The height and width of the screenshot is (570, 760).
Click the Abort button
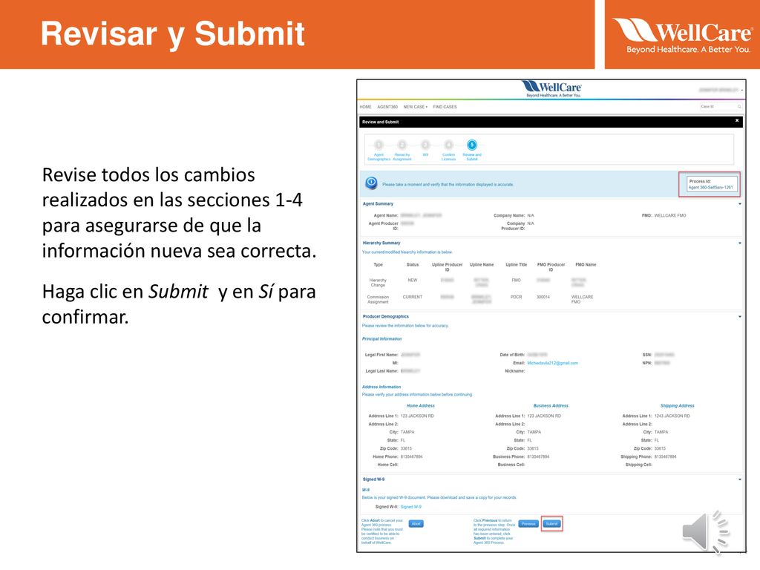pos(416,523)
